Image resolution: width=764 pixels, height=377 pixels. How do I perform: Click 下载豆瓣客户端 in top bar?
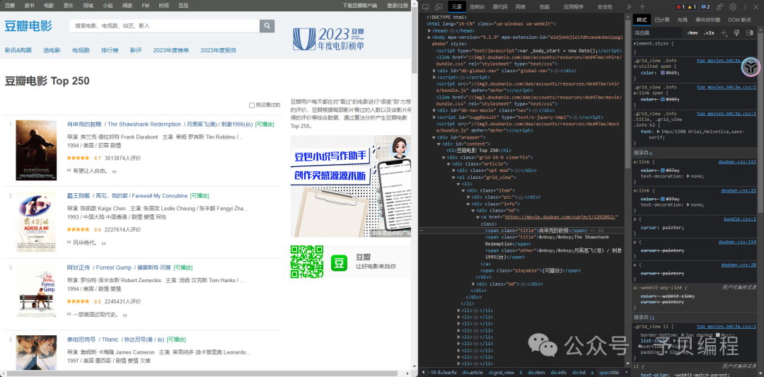[360, 6]
